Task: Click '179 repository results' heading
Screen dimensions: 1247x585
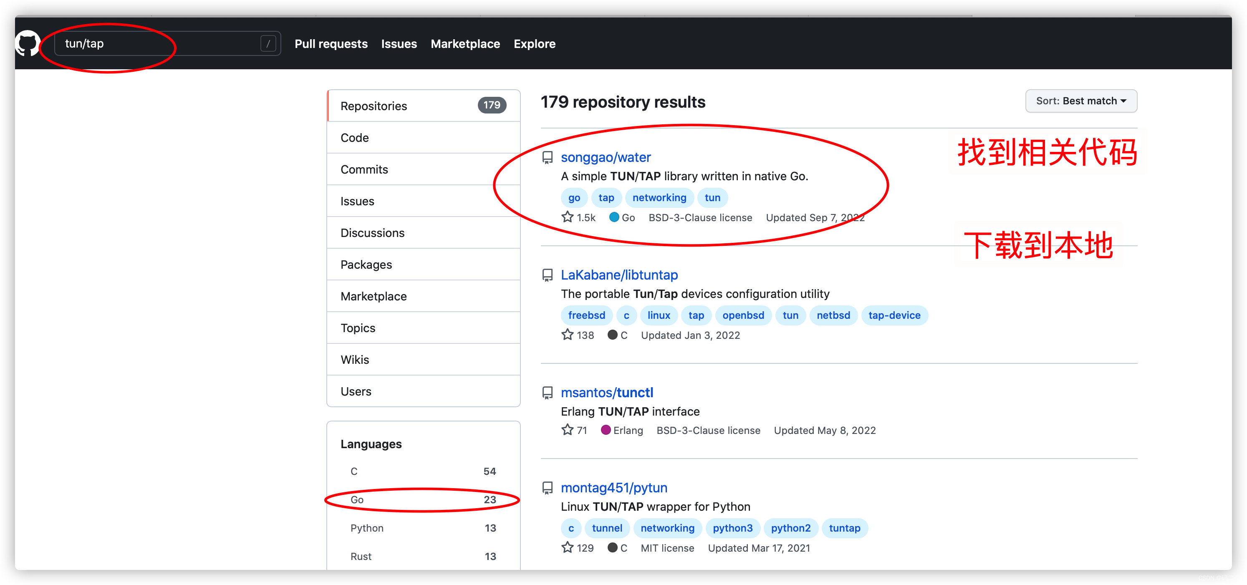Action: click(x=623, y=102)
